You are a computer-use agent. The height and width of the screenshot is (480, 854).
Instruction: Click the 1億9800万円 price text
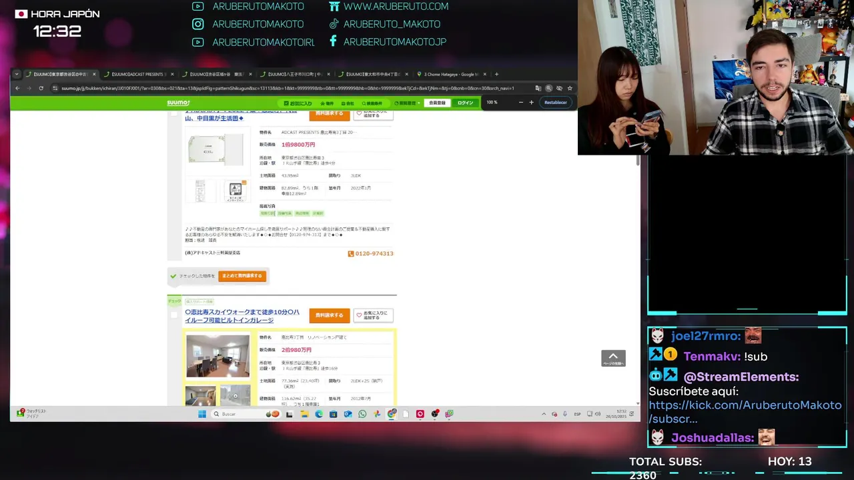[298, 145]
